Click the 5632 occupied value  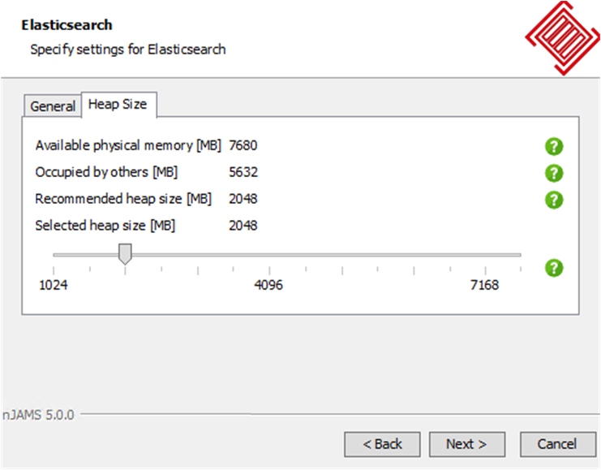coord(243,172)
